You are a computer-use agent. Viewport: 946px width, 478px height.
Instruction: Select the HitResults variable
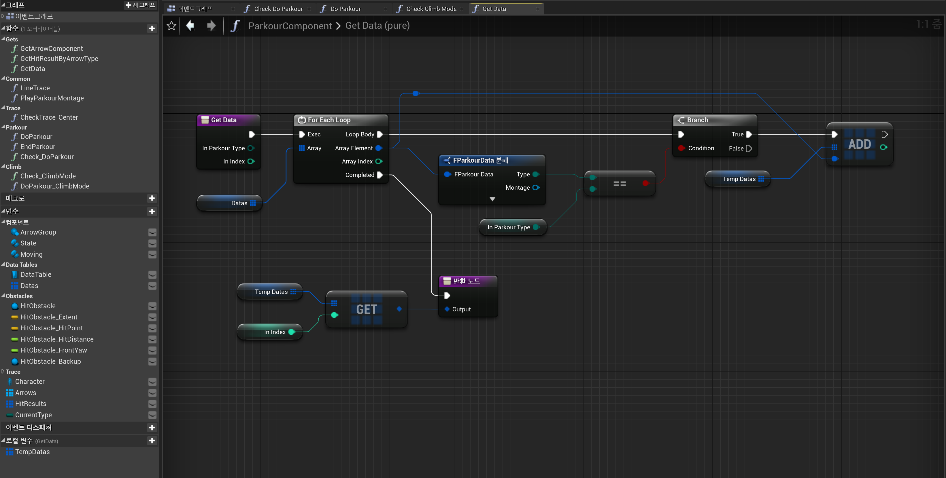point(31,403)
